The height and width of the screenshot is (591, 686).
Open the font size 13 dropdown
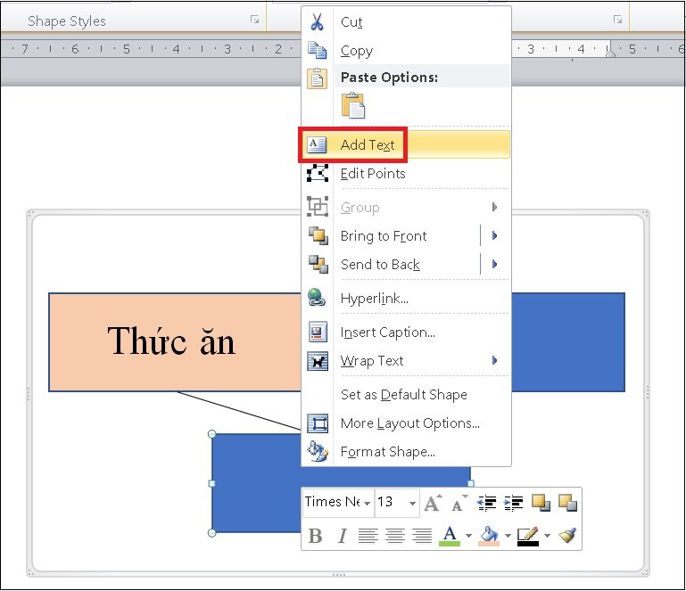[x=412, y=503]
